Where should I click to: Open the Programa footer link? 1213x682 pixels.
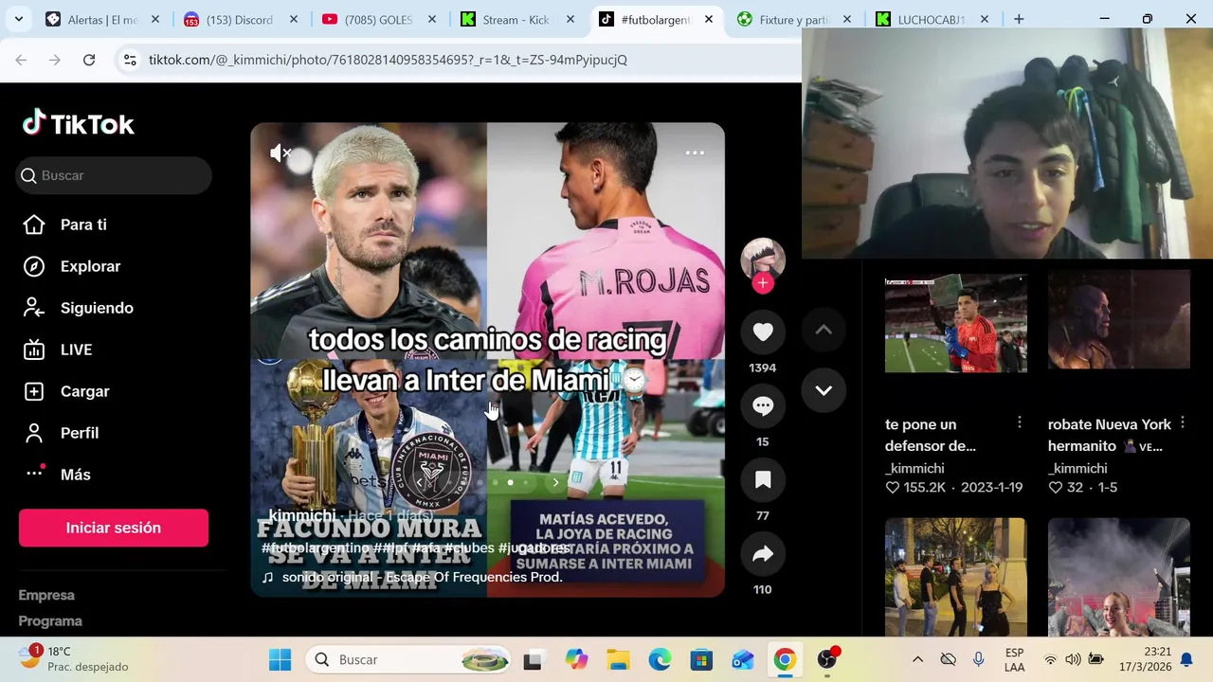(50, 620)
